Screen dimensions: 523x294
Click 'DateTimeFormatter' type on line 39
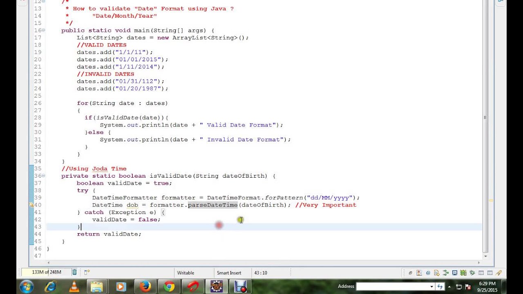pos(125,198)
